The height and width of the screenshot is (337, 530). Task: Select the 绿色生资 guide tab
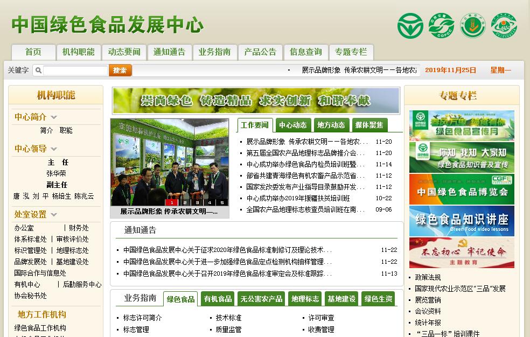378,299
